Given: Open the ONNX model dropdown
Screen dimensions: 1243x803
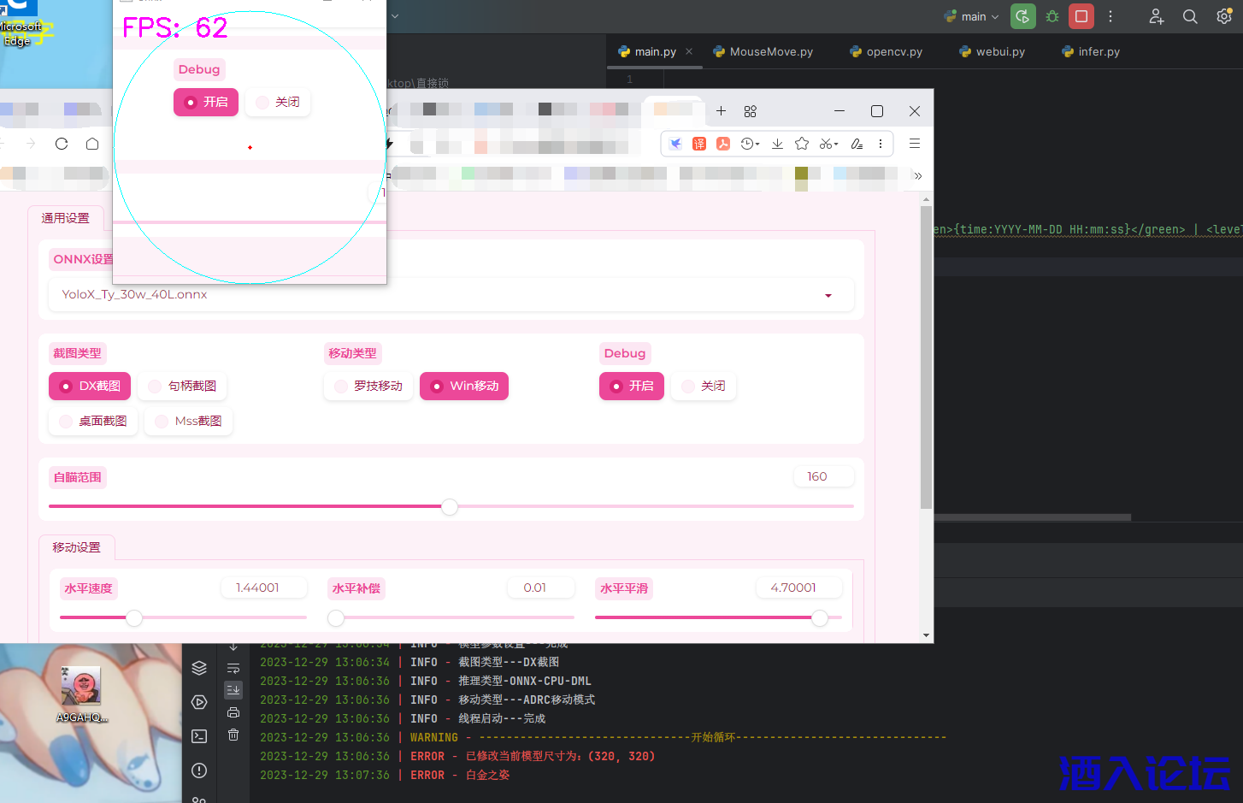Looking at the screenshot, I should (x=828, y=295).
